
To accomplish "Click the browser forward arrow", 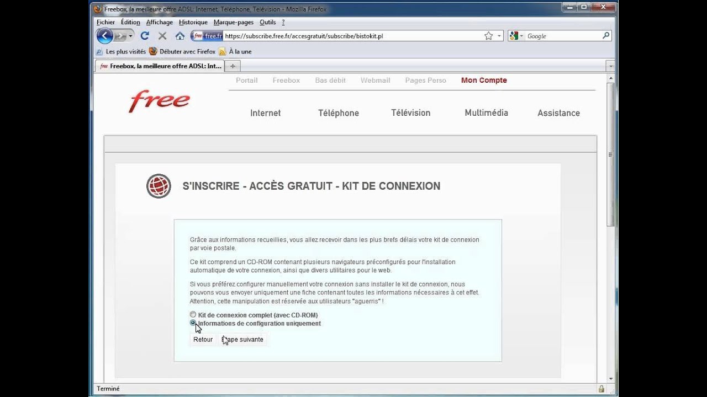I will pyautogui.click(x=120, y=36).
